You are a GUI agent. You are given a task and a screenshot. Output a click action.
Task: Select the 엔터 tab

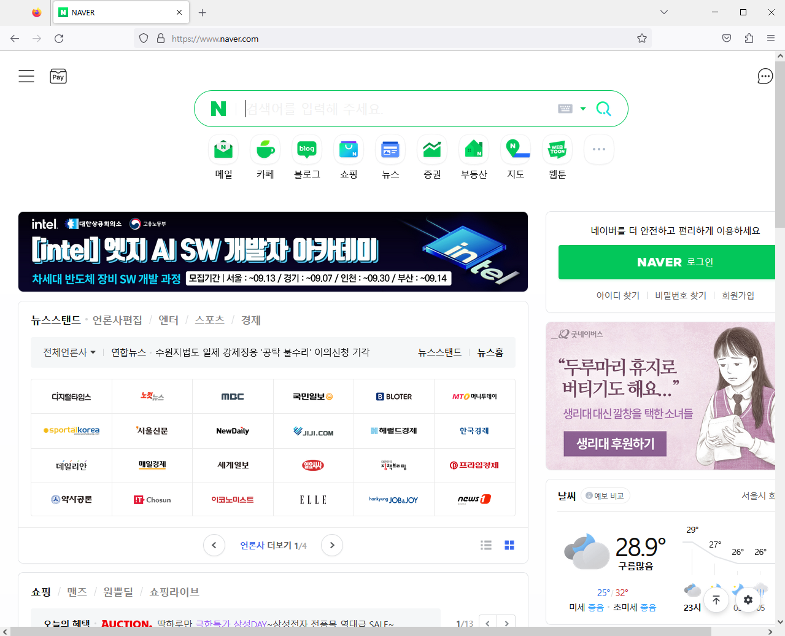pos(168,320)
